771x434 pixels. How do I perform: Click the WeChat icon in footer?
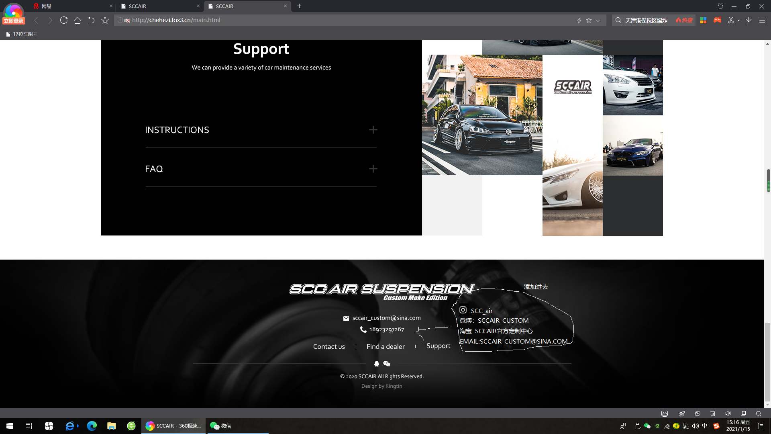387,364
